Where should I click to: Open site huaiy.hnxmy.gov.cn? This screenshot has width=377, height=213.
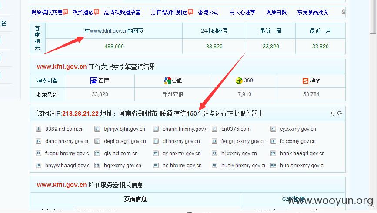click(243, 166)
